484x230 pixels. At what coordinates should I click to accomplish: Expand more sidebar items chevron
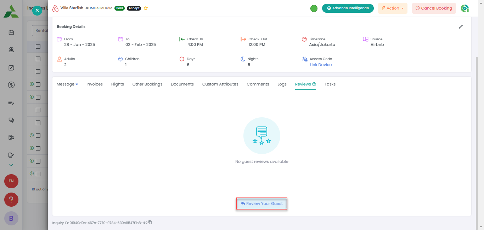click(11, 165)
